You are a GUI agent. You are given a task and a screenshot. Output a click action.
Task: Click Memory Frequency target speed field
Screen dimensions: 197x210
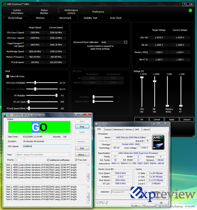[35, 57]
